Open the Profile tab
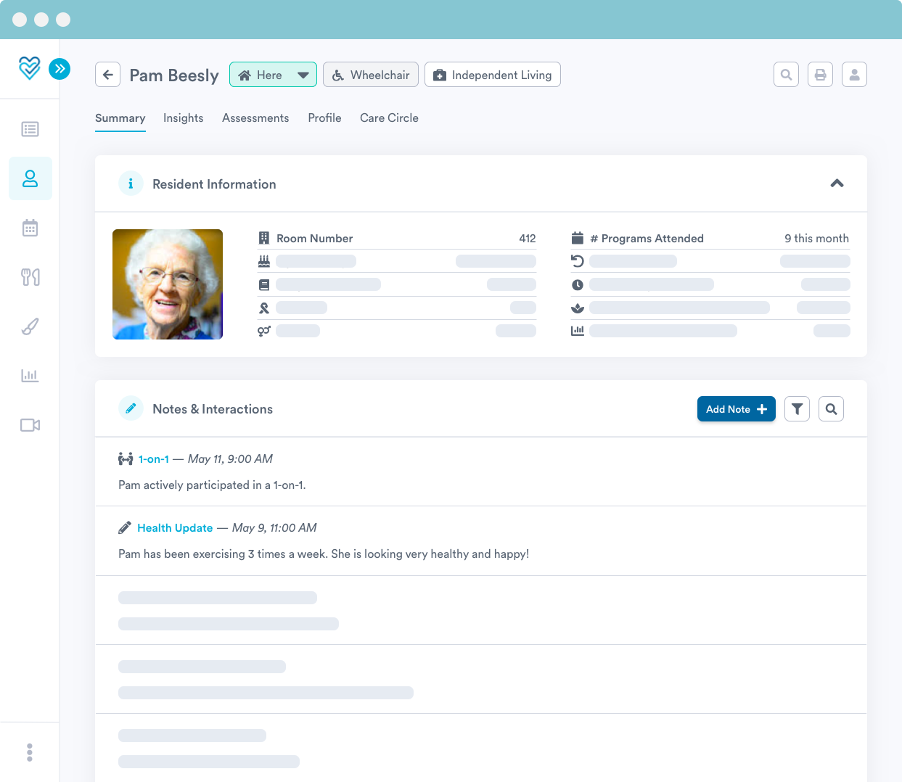Image resolution: width=902 pixels, height=782 pixels. [324, 118]
